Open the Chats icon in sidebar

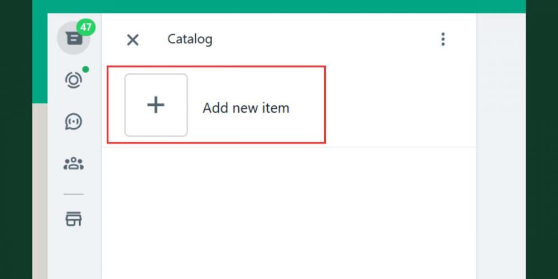(74, 38)
